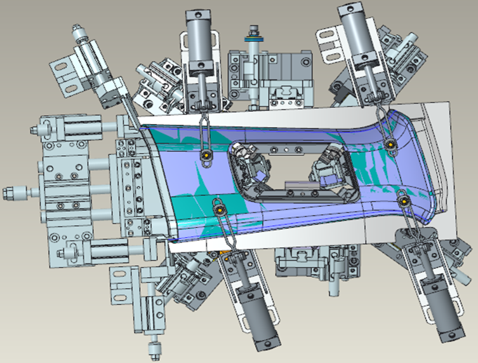Click the orange clamp pin on lower-left hook

coord(220,209)
